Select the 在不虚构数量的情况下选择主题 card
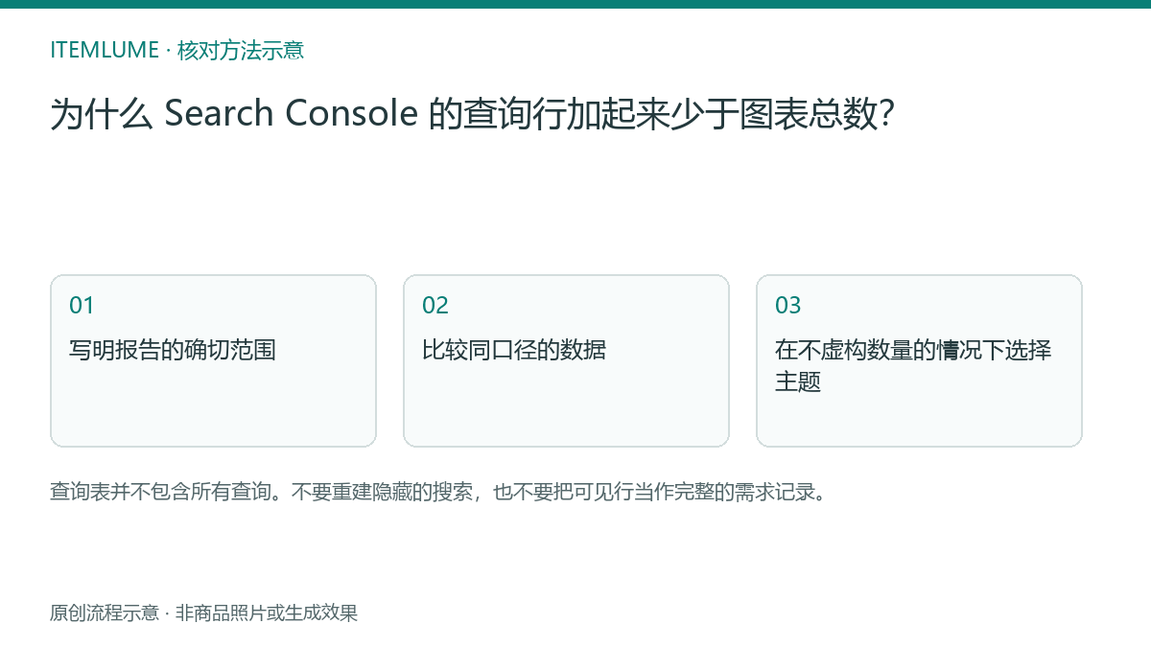 pyautogui.click(x=919, y=360)
